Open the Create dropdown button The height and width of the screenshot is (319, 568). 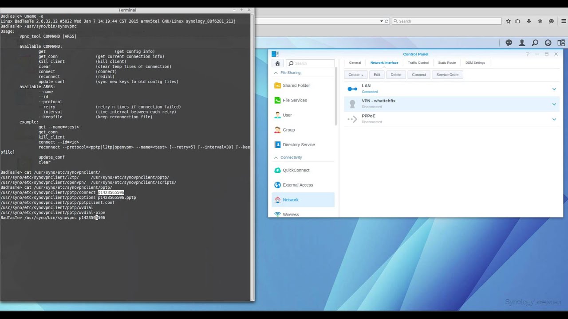(356, 75)
